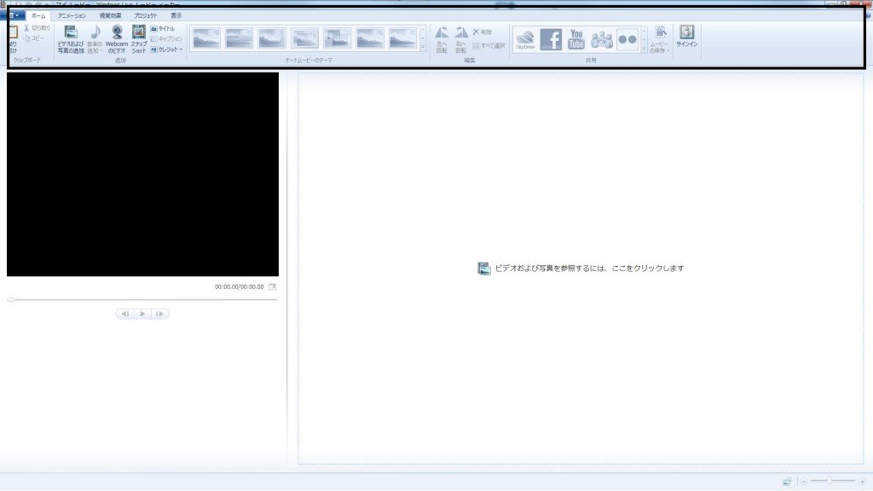Click すべて選択 (select all)
This screenshot has width=873, height=491.
click(489, 46)
